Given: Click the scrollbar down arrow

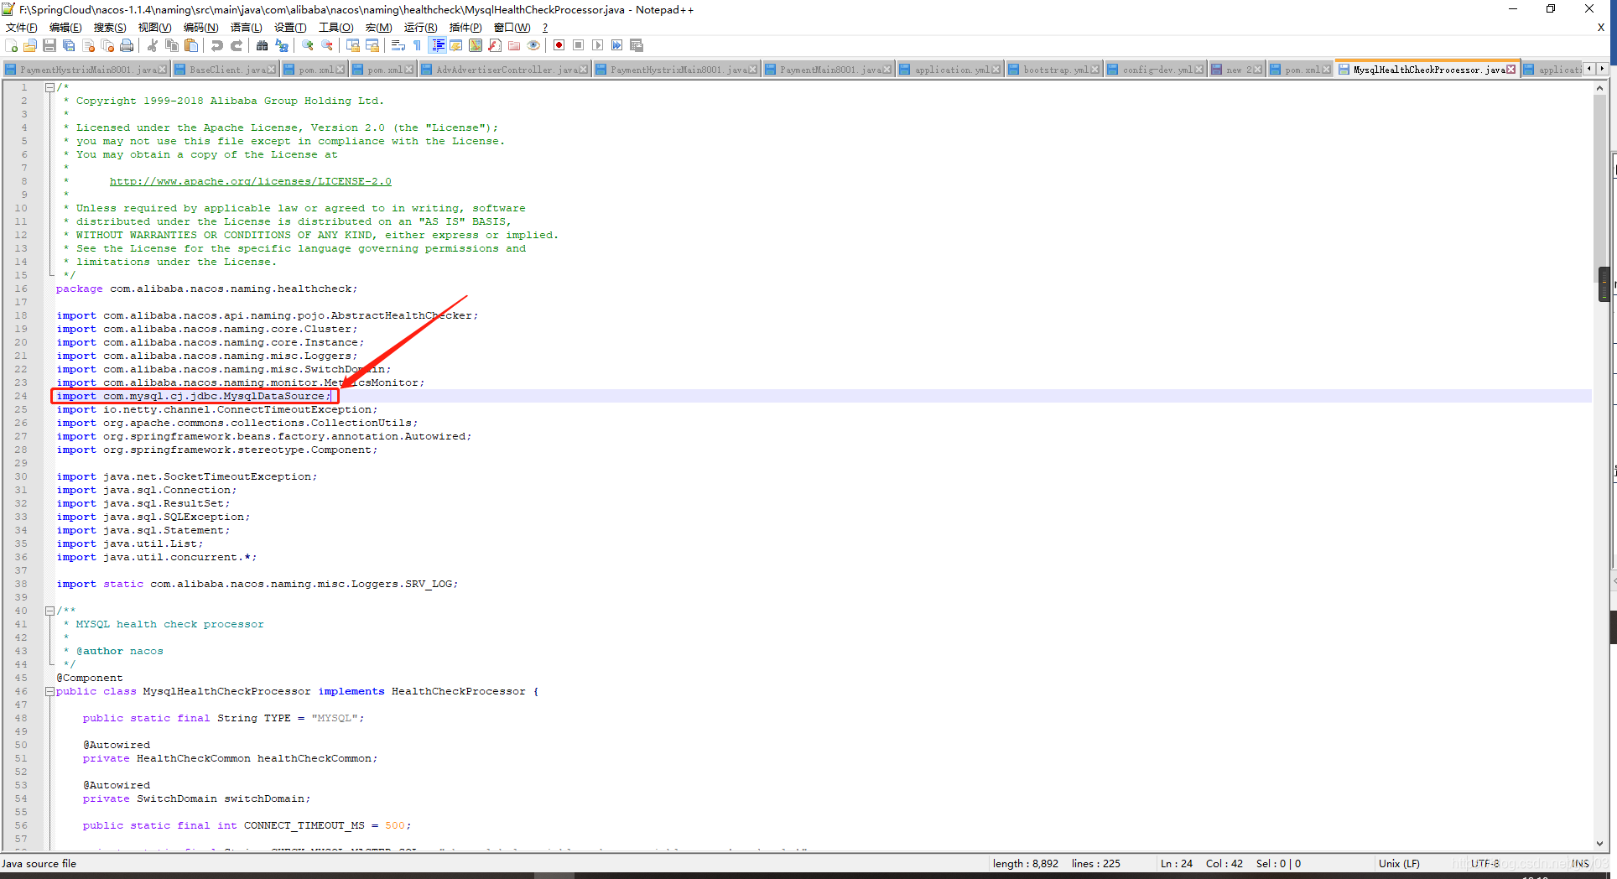Looking at the screenshot, I should [x=1600, y=844].
